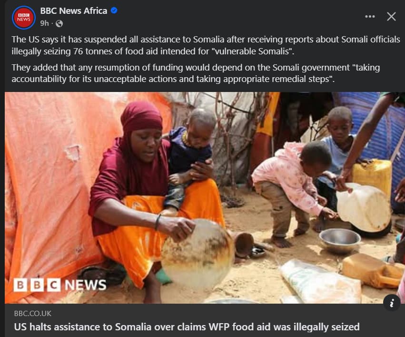Open headline about US halting Somalia assistance
The image size is (405, 337).
pos(187,327)
